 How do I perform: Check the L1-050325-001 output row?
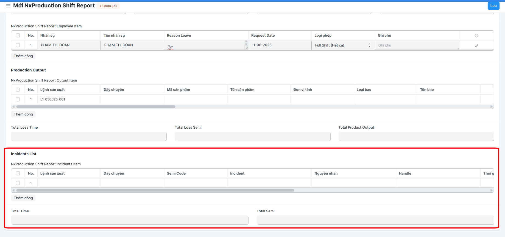18,99
